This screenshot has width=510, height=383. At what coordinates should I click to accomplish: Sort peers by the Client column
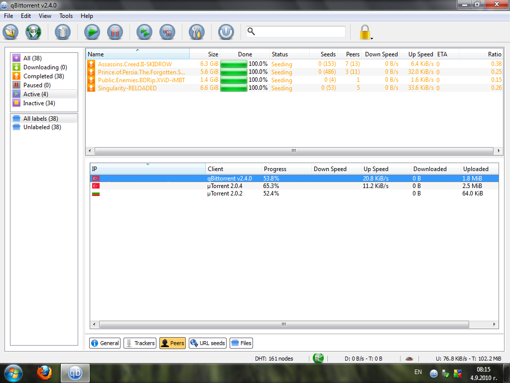(234, 169)
